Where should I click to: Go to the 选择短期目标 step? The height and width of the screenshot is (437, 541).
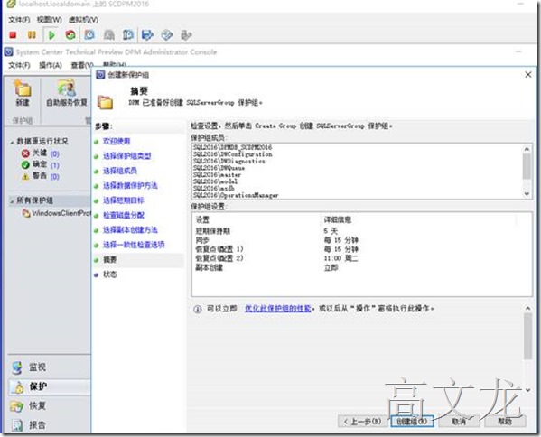pos(124,200)
